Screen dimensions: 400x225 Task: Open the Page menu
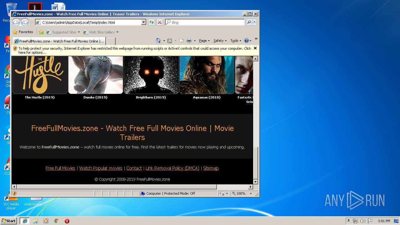point(204,41)
